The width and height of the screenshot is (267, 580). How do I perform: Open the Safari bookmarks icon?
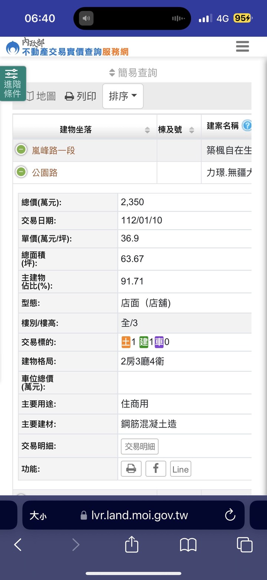click(188, 545)
